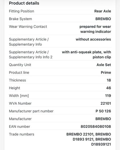
Task: Select the Width value 119
Action: pyautogui.click(x=108, y=96)
